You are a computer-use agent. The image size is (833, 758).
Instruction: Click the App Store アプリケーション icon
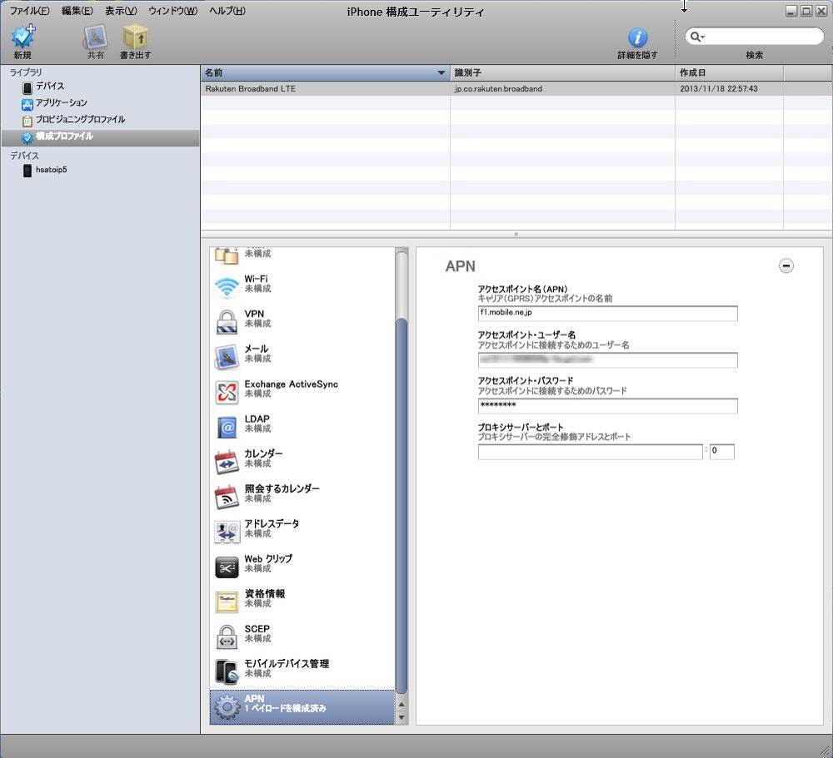coord(27,105)
